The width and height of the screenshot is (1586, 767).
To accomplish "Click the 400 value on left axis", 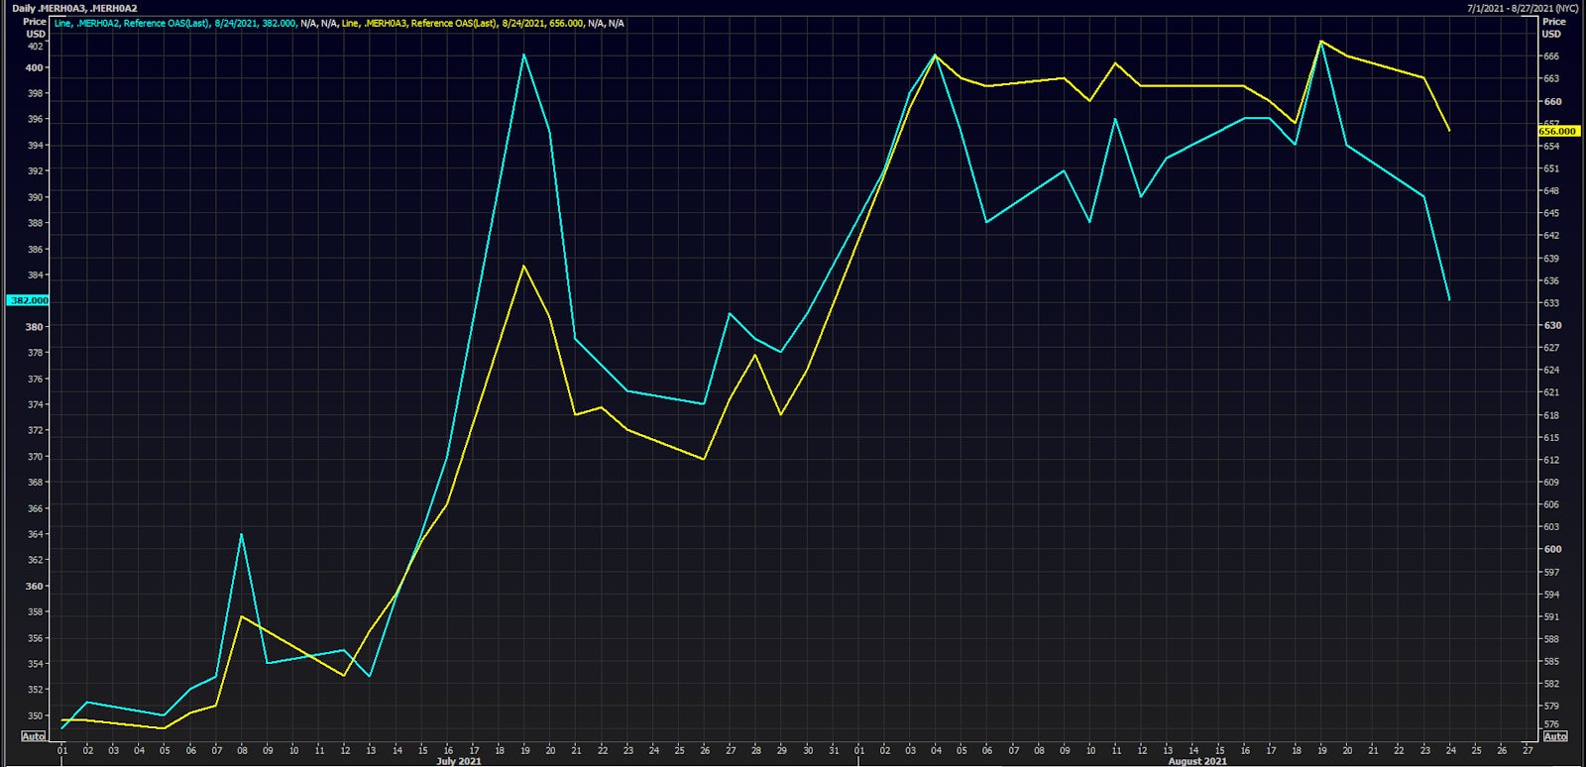I will 35,67.
